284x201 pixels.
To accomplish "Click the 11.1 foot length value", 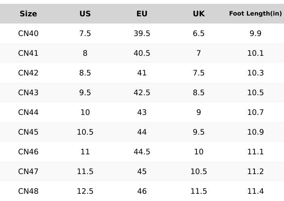I will point(256,152).
